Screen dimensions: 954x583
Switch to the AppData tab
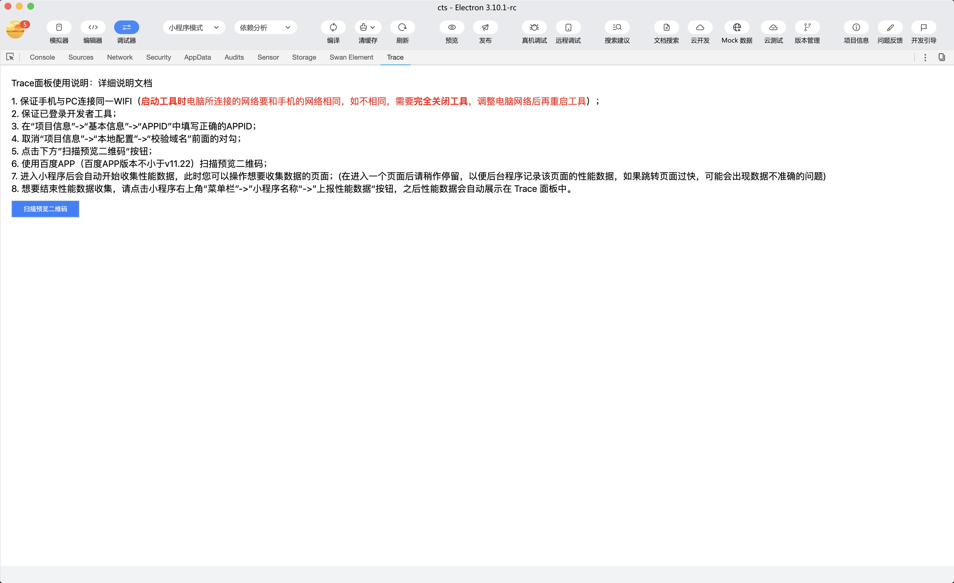tap(197, 57)
